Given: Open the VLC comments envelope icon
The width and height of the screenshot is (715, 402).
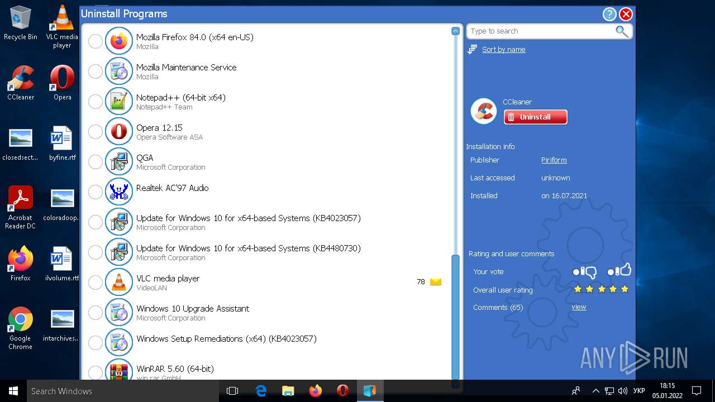Looking at the screenshot, I should coord(436,282).
